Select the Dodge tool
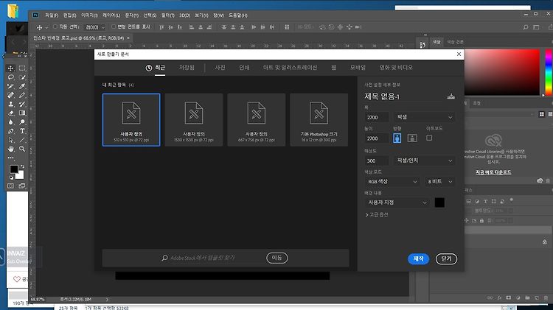Screen dimensions: 553x310 pos(22,122)
